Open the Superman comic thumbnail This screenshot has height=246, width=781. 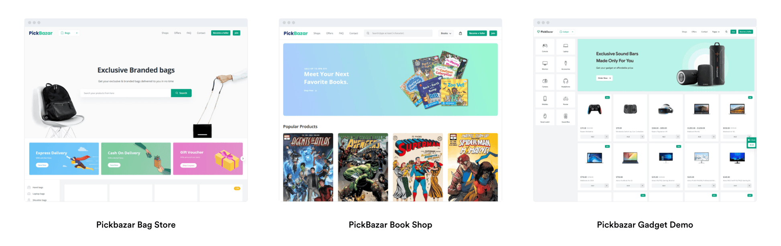point(418,167)
